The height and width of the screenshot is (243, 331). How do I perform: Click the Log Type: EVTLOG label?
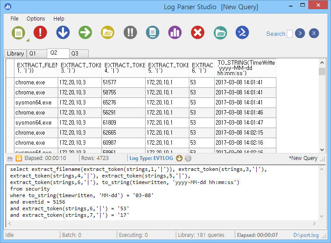pos(151,158)
